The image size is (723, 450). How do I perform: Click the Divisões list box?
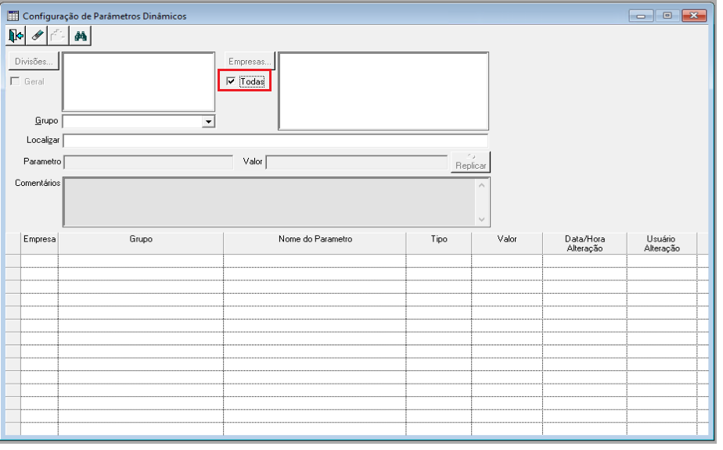pos(138,81)
